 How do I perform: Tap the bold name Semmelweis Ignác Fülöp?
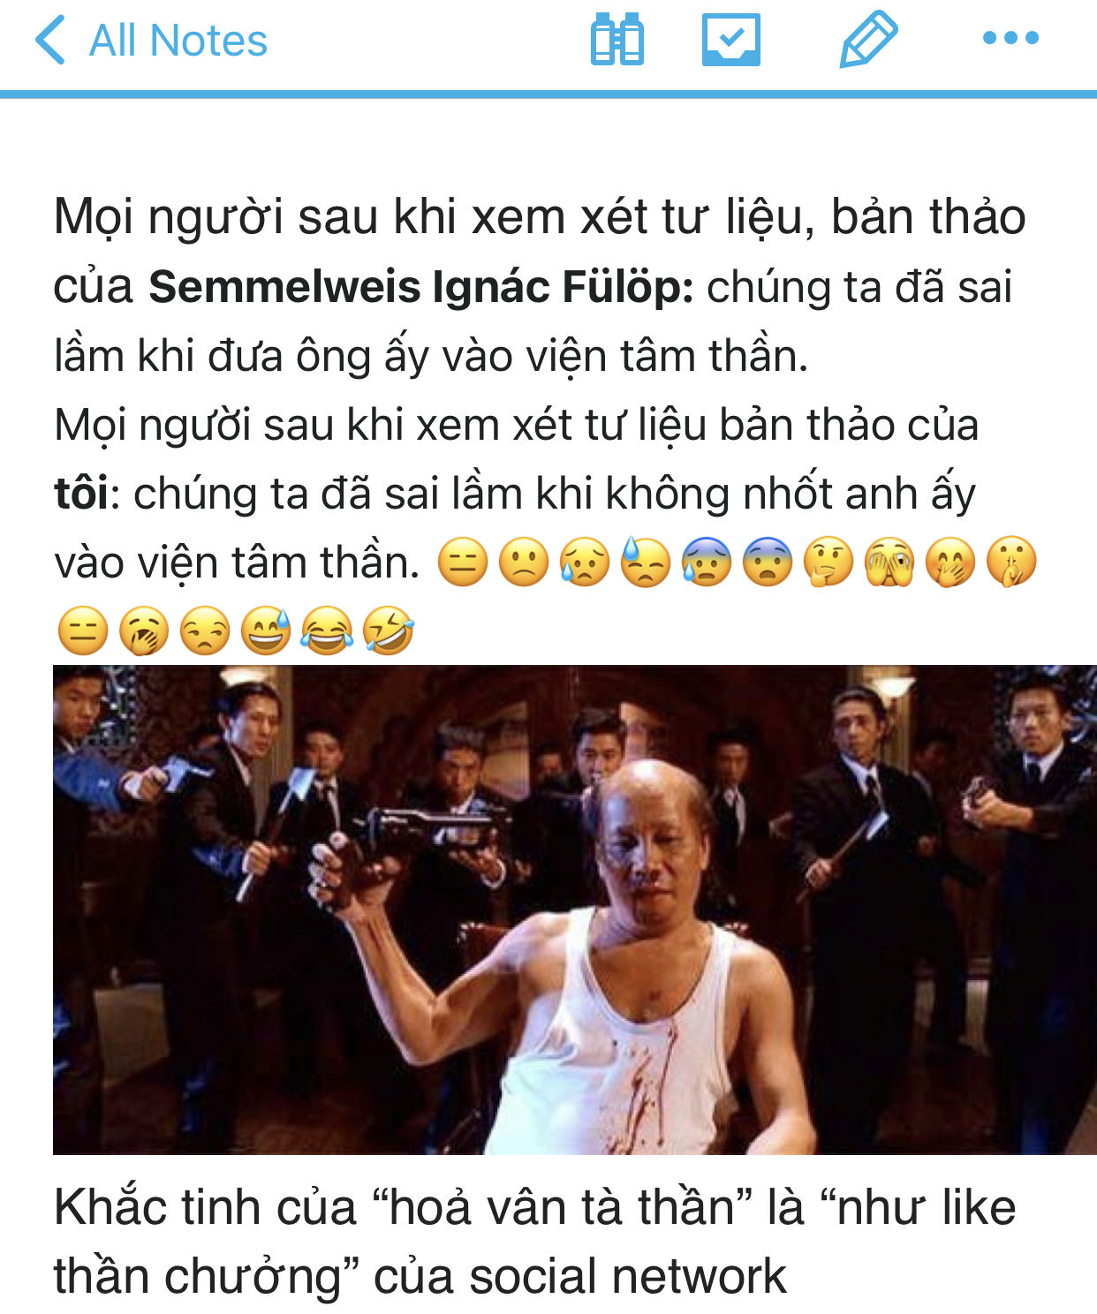coord(421,287)
